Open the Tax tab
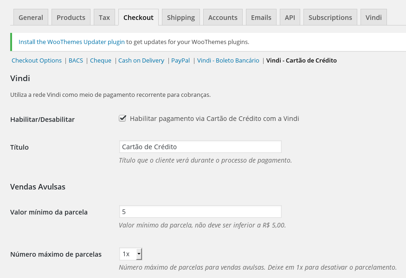Viewport: 406px width, 278px height. point(104,17)
